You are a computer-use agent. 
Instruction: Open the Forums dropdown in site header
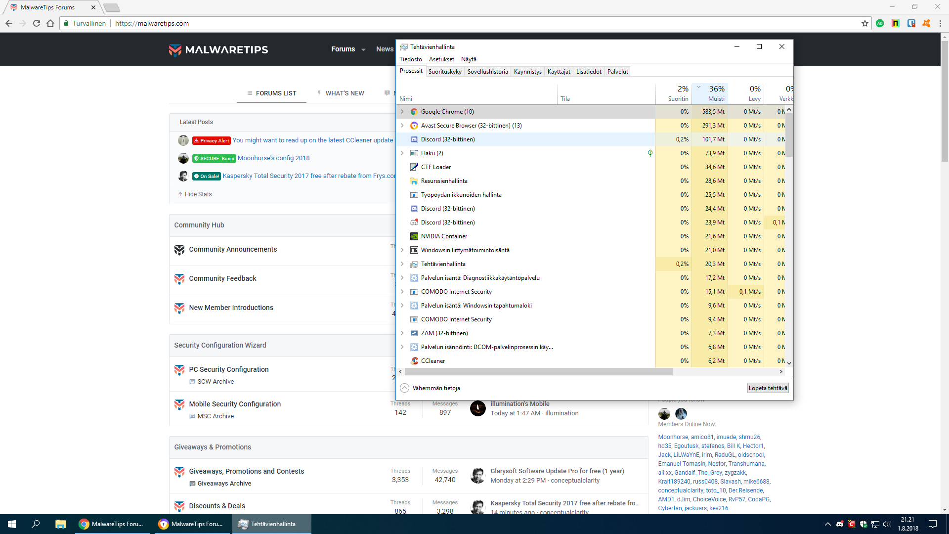click(x=348, y=49)
